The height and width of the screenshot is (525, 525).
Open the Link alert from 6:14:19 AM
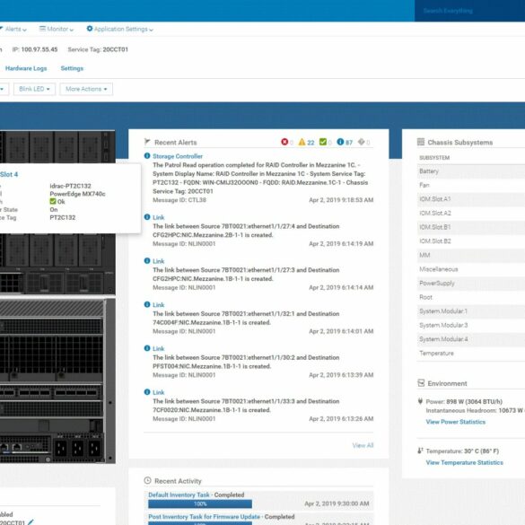pyautogui.click(x=158, y=217)
